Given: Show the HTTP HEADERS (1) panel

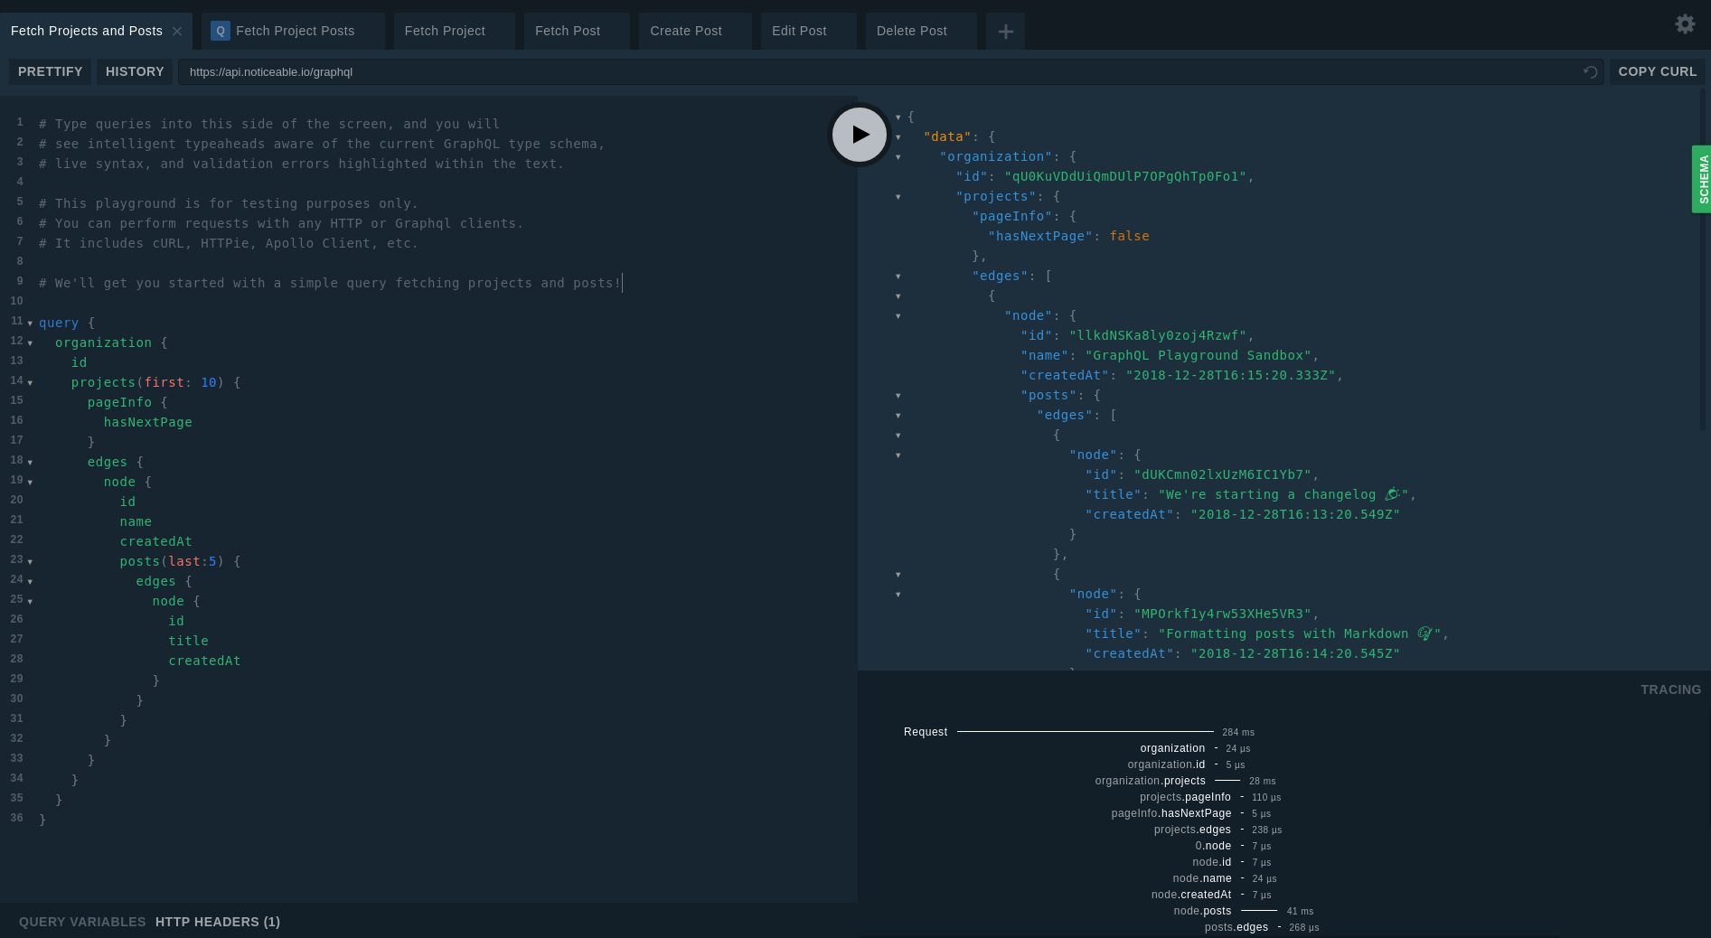Looking at the screenshot, I should (218, 922).
